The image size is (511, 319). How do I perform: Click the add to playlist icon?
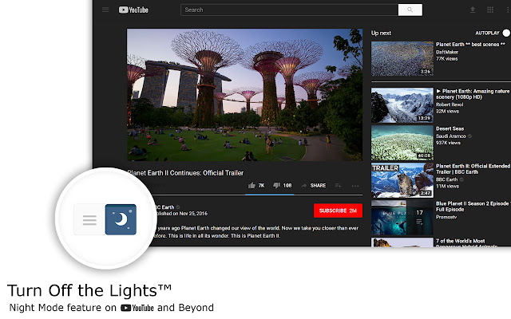(x=339, y=186)
